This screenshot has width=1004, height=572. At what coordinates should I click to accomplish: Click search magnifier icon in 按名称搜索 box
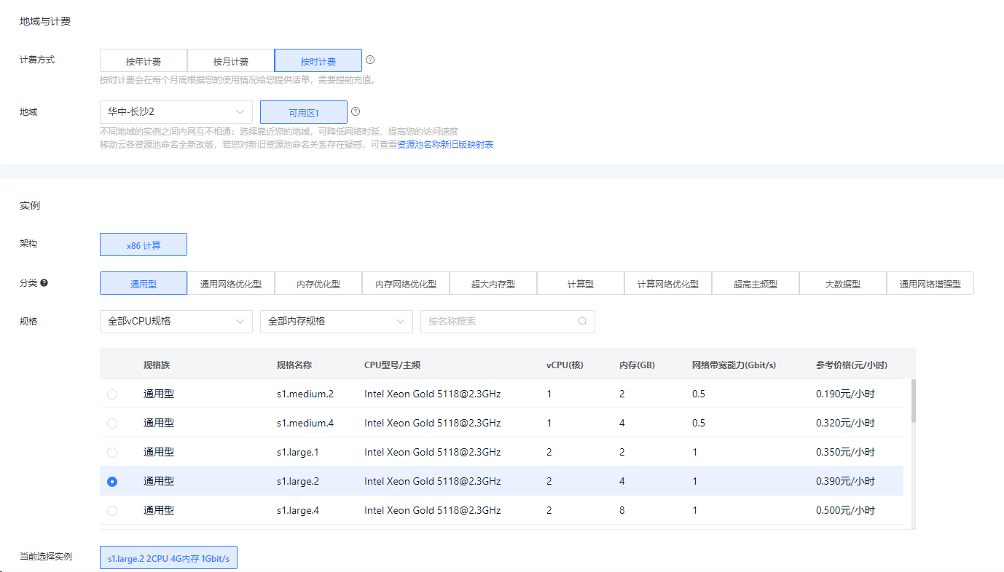[582, 321]
